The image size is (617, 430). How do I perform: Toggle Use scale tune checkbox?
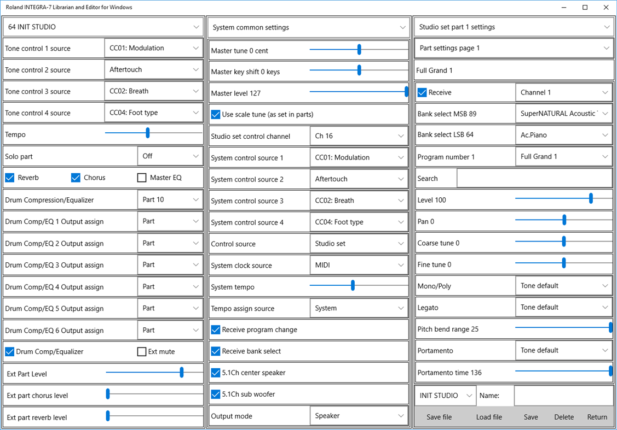(x=216, y=114)
